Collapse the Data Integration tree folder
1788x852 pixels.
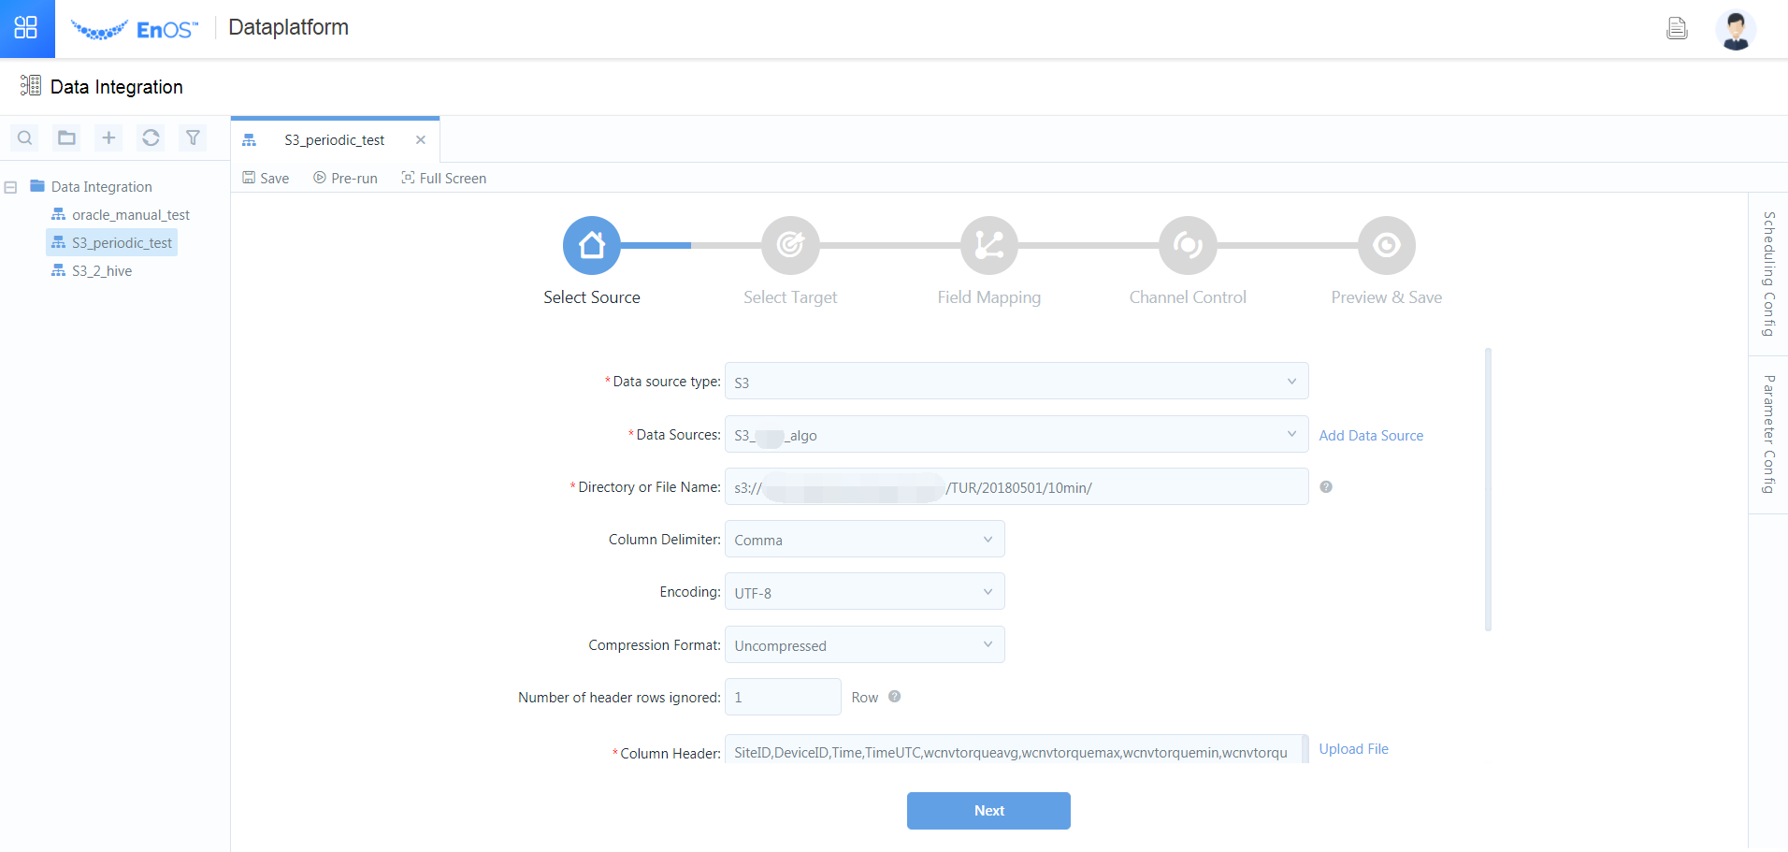coord(11,187)
